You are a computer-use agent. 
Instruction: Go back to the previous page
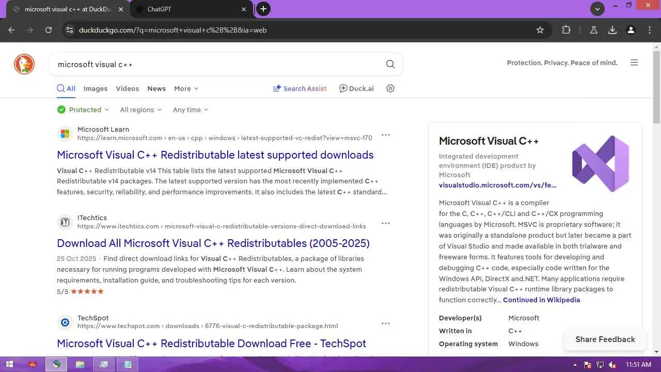click(x=11, y=30)
